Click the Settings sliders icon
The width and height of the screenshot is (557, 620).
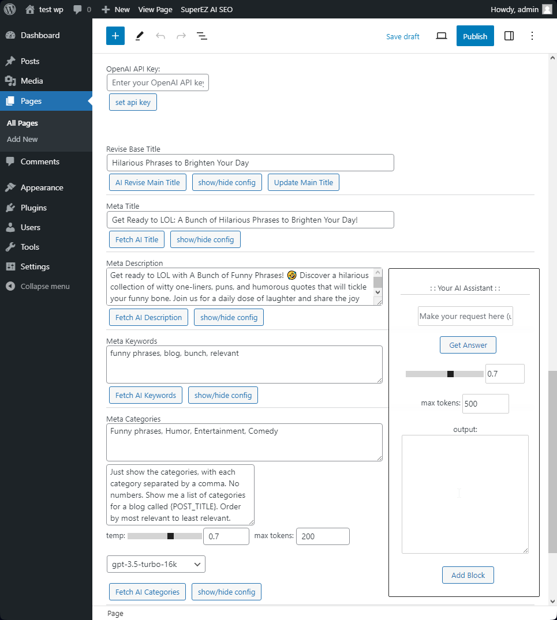point(10,266)
